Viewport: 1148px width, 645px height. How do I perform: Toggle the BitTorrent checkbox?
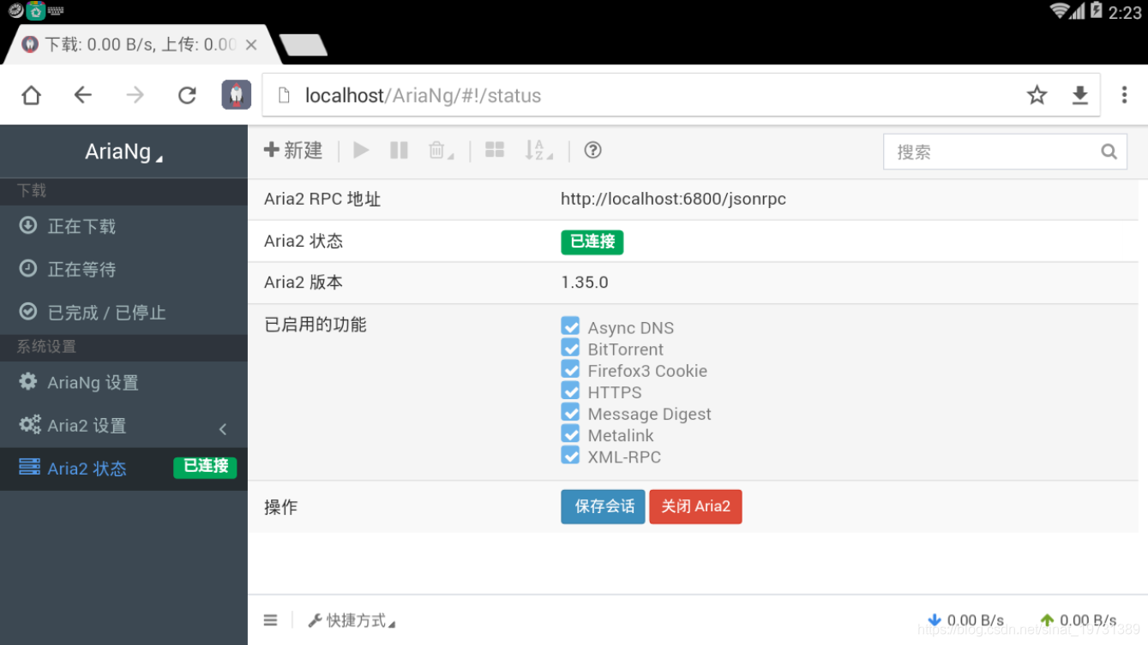point(570,348)
